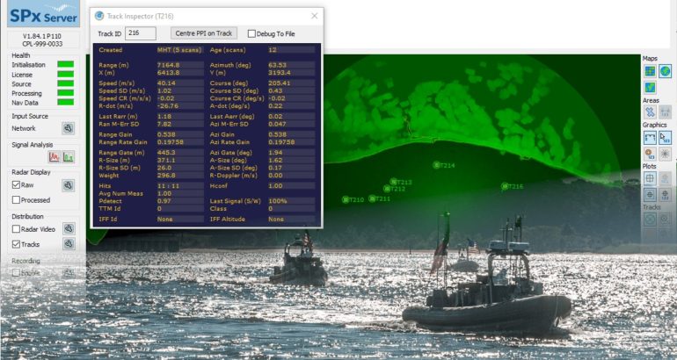This screenshot has width=677, height=360.
Task: Open Network input source settings icon
Action: 69,128
